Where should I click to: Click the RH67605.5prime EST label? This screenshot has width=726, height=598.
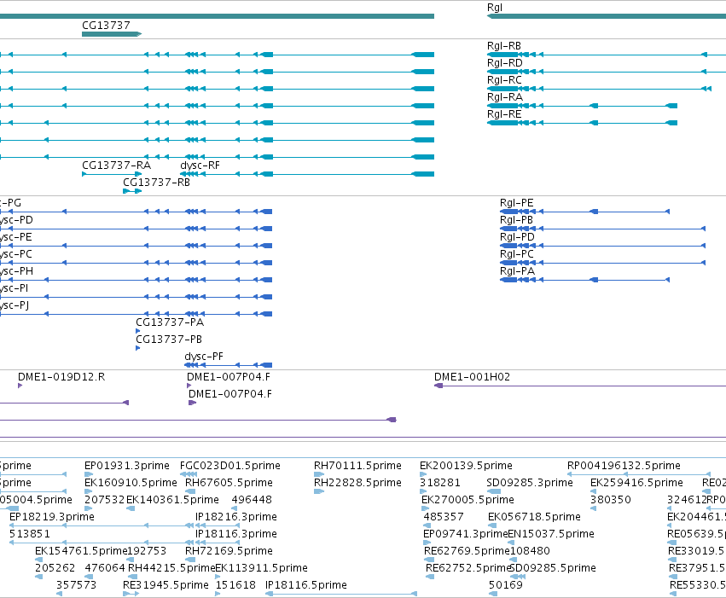click(229, 482)
